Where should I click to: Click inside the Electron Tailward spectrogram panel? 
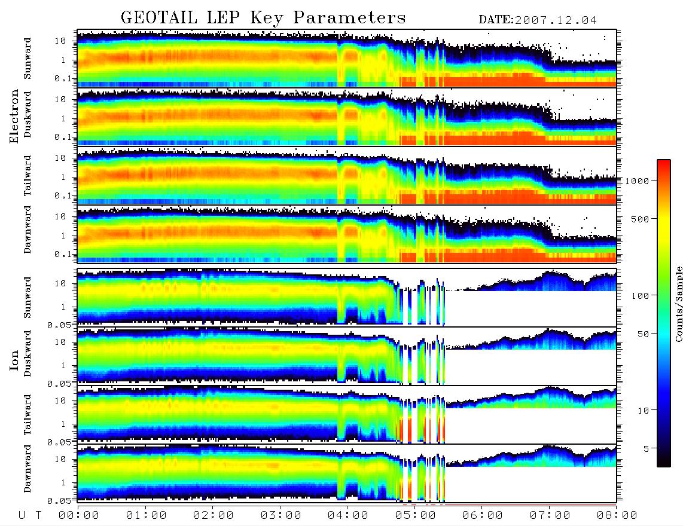347,176
